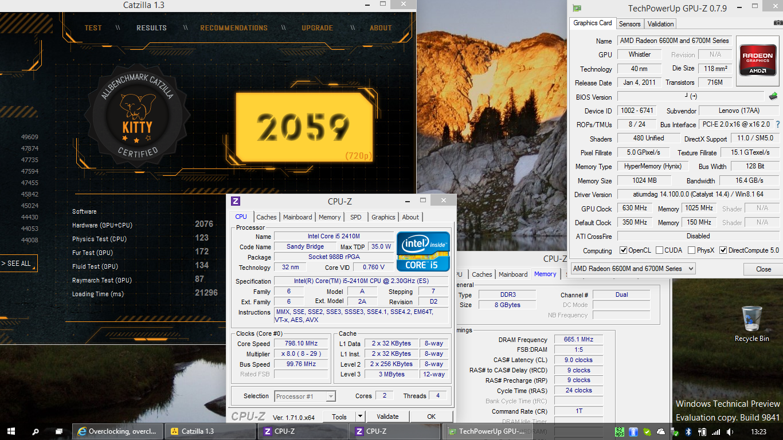Uncheck the DirectCompute 5.0 checkbox
This screenshot has width=783, height=440.
723,250
